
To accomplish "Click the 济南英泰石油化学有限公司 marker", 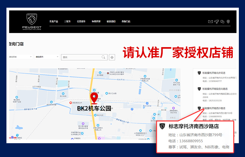I will [x=82, y=133].
